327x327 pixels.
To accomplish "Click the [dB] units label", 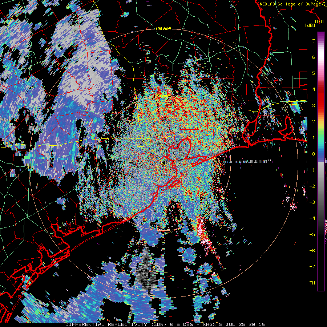I will click(310, 25).
